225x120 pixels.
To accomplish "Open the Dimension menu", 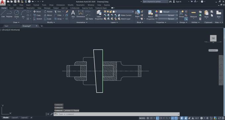I will coord(61,5).
